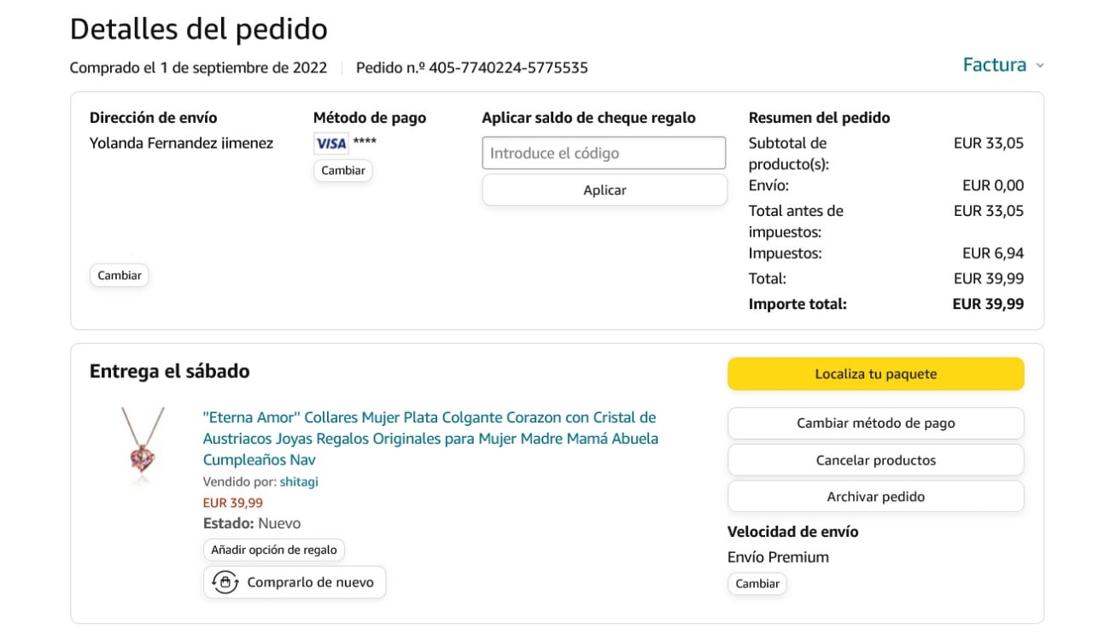Click Añadir opción de regalo
The image size is (1093, 641).
pos(274,550)
